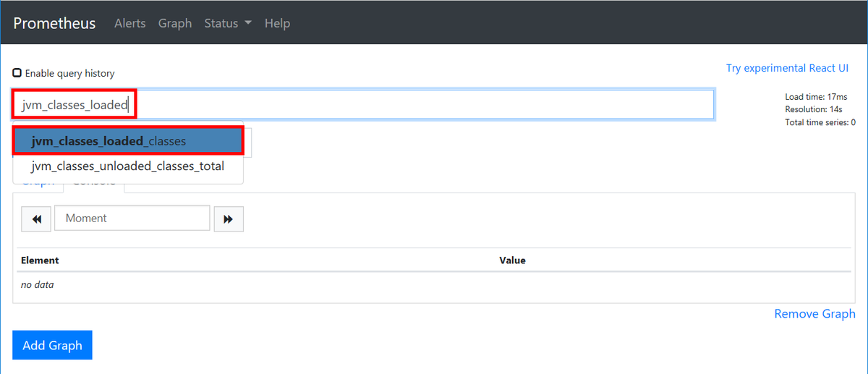Go to the Graph page
This screenshot has height=374, width=868.
pyautogui.click(x=175, y=23)
